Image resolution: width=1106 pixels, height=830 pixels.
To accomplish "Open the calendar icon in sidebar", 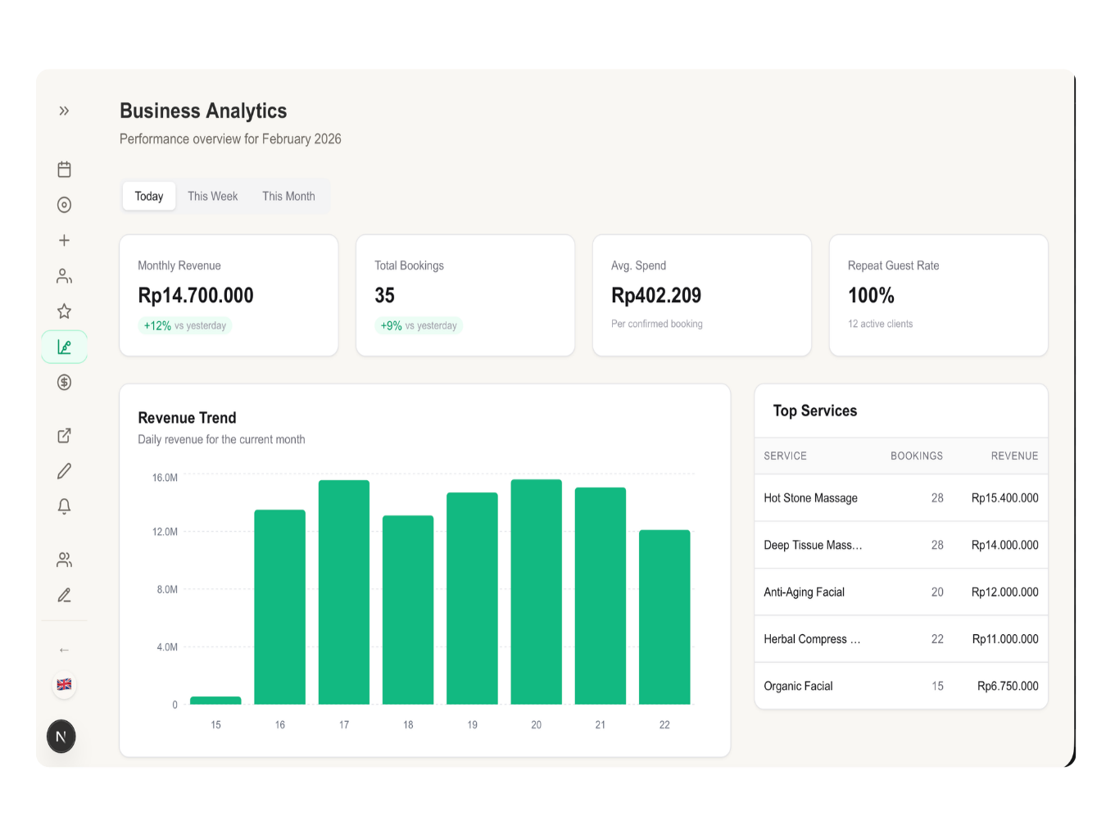I will click(x=64, y=170).
